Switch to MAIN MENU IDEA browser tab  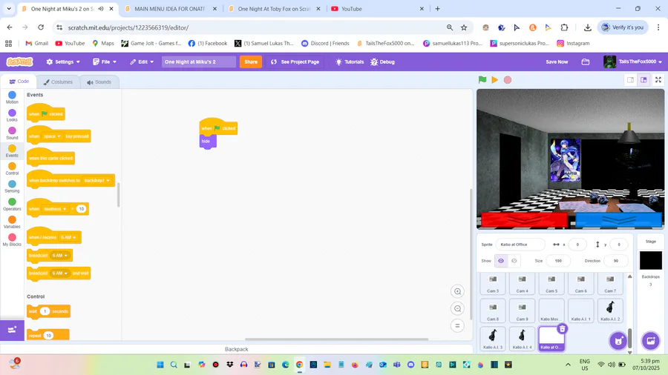point(171,8)
